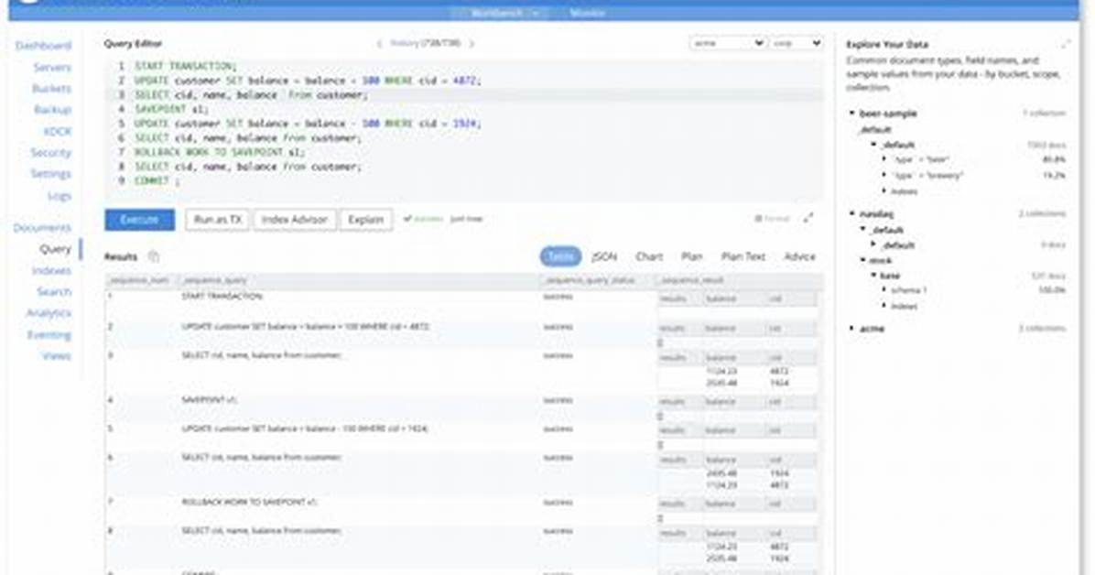Screen dimensions: 1095x575
Task: Collapse the base collection under nasdaq
Action: pos(873,276)
